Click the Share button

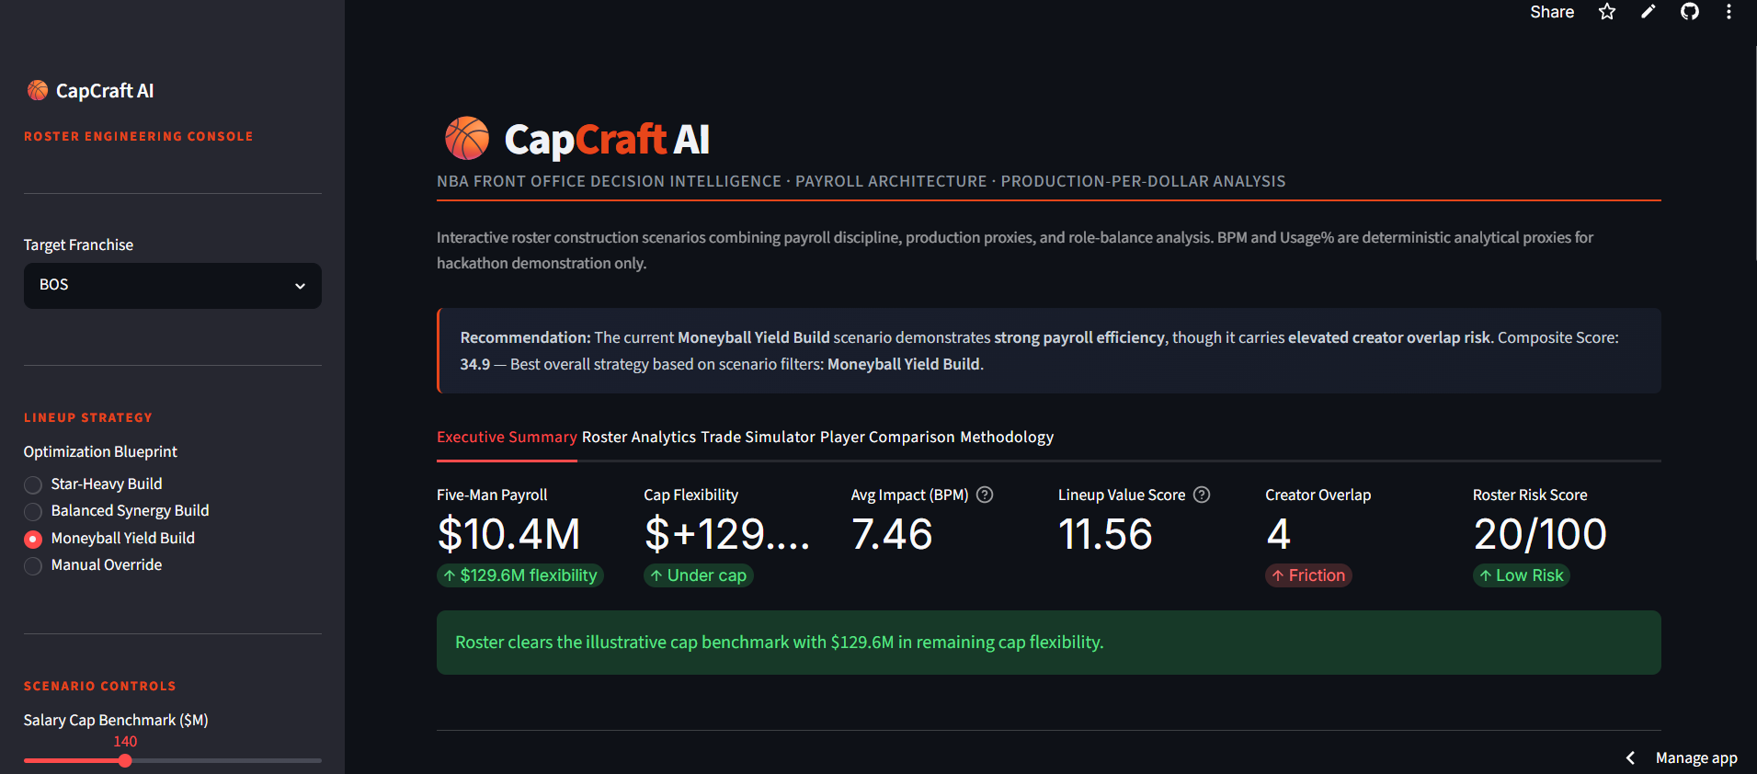click(x=1552, y=12)
